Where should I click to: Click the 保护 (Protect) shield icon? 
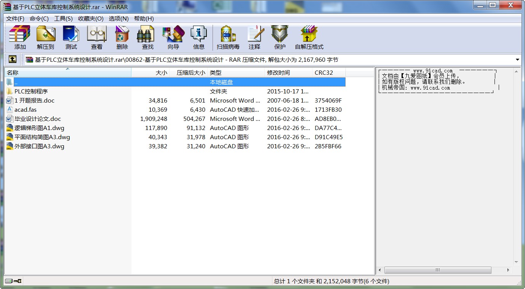click(x=280, y=34)
